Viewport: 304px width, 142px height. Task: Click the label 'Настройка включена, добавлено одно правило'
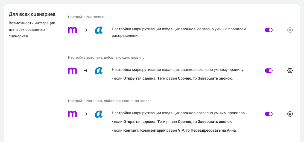106,58
